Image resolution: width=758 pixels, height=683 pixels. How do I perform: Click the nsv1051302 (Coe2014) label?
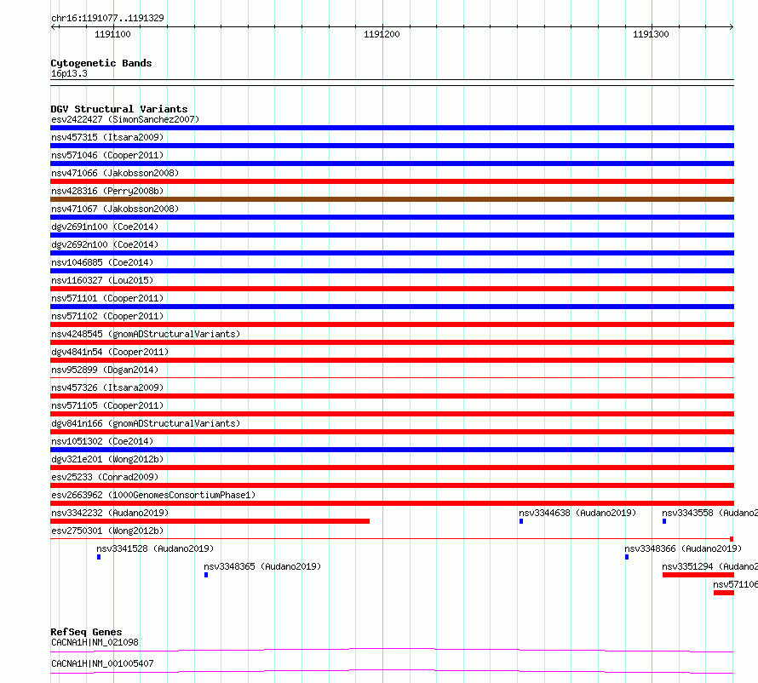[x=102, y=441]
